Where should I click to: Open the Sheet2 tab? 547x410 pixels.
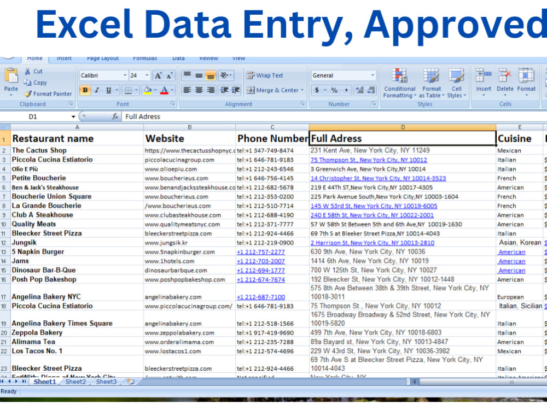tap(75, 382)
